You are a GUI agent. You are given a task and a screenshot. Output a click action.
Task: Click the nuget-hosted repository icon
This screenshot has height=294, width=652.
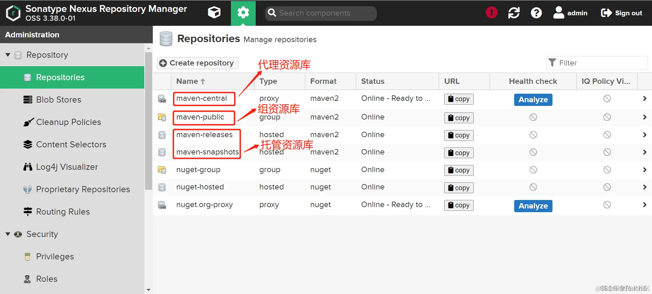pos(162,187)
